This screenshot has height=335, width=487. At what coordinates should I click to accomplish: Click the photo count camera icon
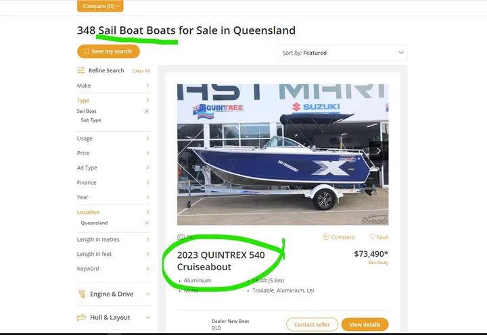click(x=181, y=238)
